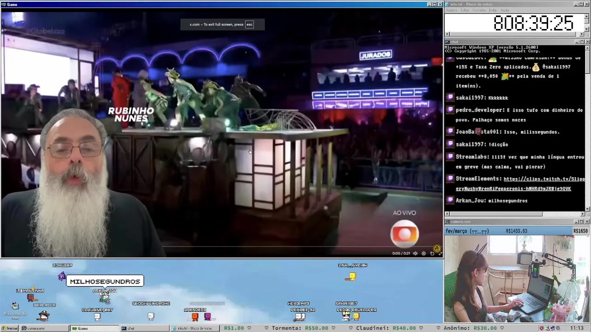The width and height of the screenshot is (591, 332).
Task: Switch to the chat taskbar button
Action: point(144,328)
